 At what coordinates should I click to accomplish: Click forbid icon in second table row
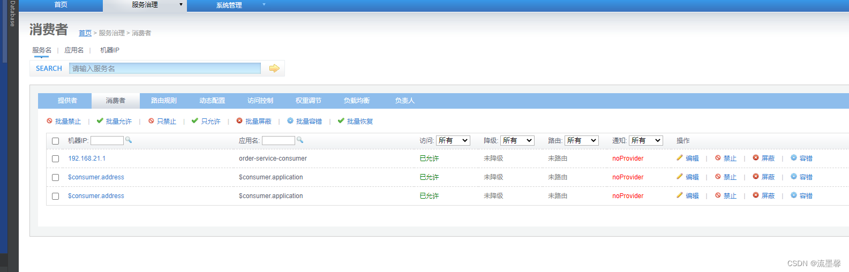click(718, 177)
